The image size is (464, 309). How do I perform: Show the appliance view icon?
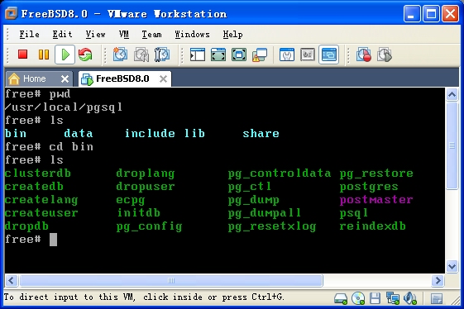click(308, 55)
